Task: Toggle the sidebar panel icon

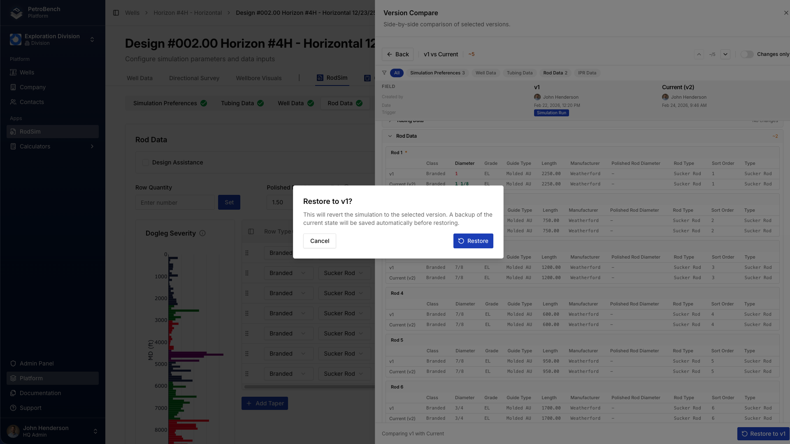Action: click(116, 13)
